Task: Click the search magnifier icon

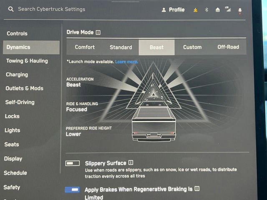Action: click(11, 9)
